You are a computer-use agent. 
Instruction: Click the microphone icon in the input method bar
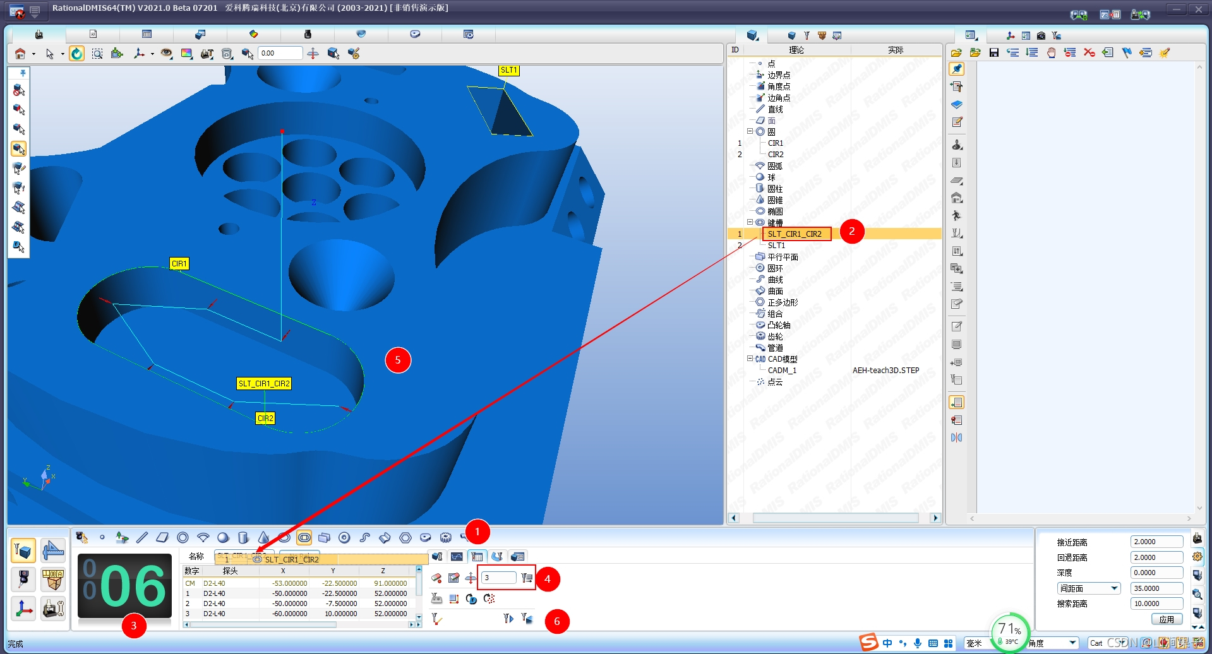(918, 643)
